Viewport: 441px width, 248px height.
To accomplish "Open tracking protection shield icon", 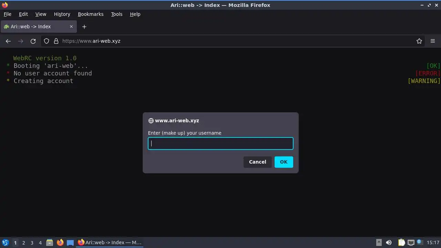I will pyautogui.click(x=47, y=41).
